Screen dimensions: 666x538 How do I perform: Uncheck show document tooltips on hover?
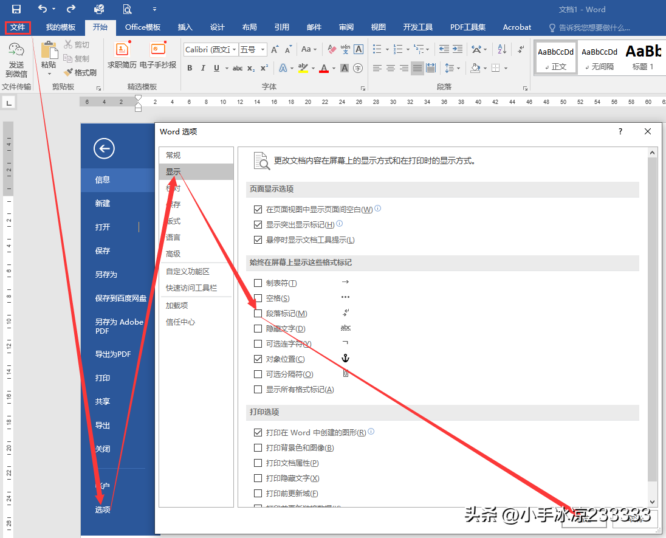coord(258,240)
